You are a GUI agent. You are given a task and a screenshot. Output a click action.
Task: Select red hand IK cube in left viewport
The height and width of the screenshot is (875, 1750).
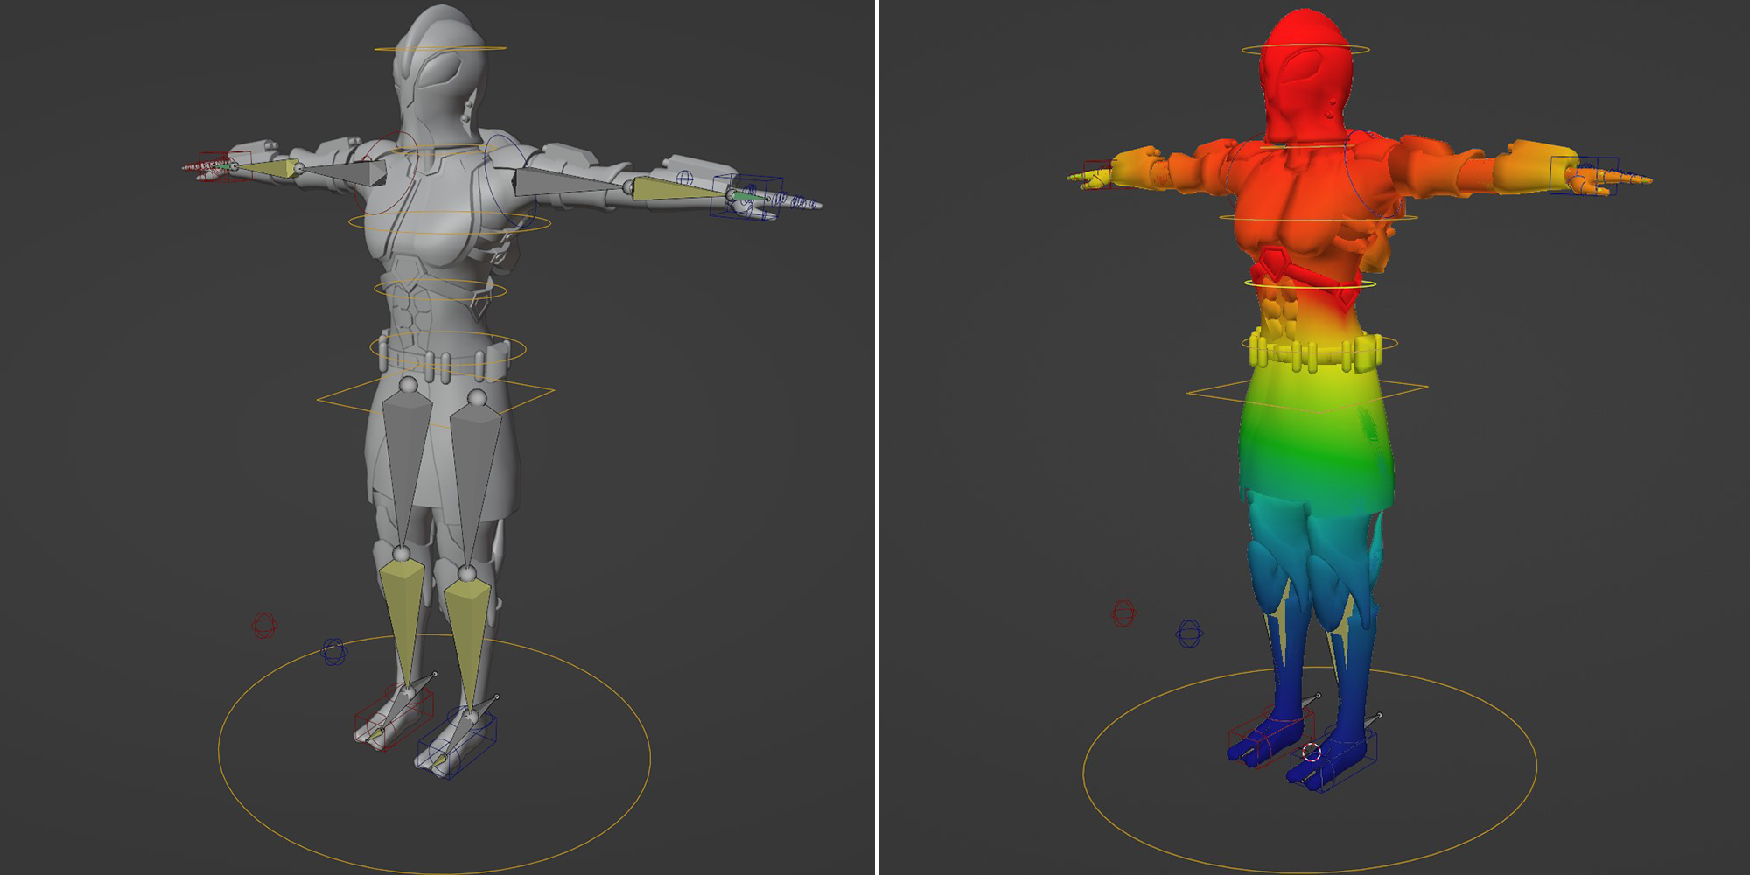point(225,166)
